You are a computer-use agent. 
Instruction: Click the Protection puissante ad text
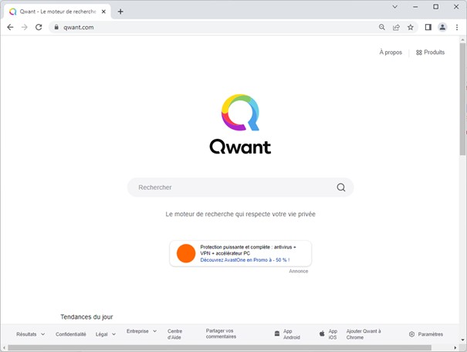coord(248,250)
